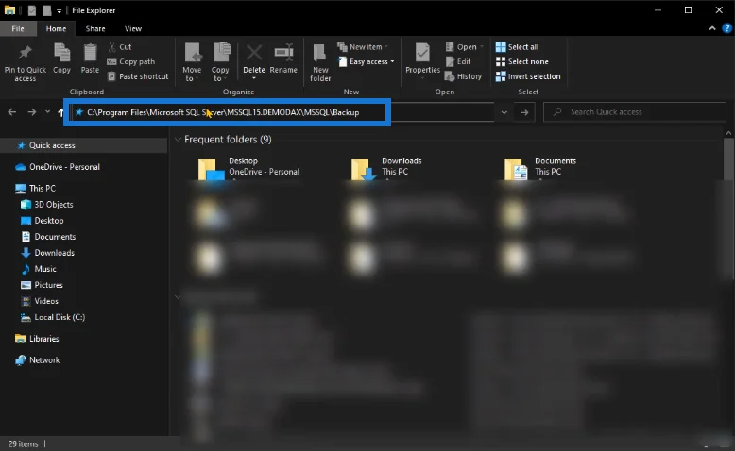The width and height of the screenshot is (735, 451).
Task: Select Quick access in navigation pane
Action: pos(84,145)
